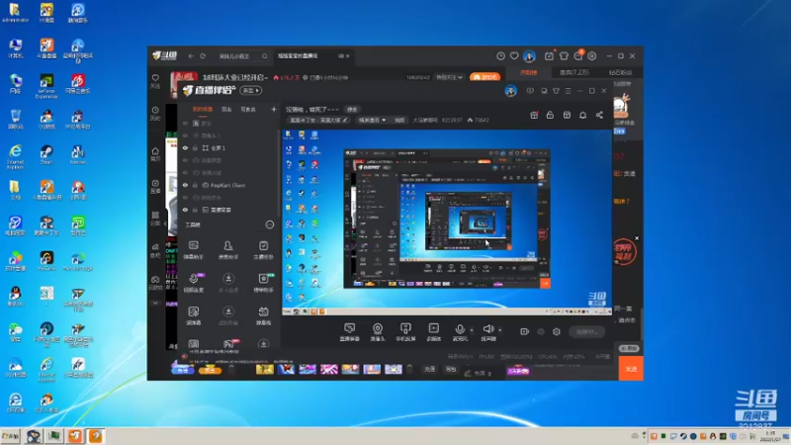Click the Douyu search magnifier icon

click(264, 56)
